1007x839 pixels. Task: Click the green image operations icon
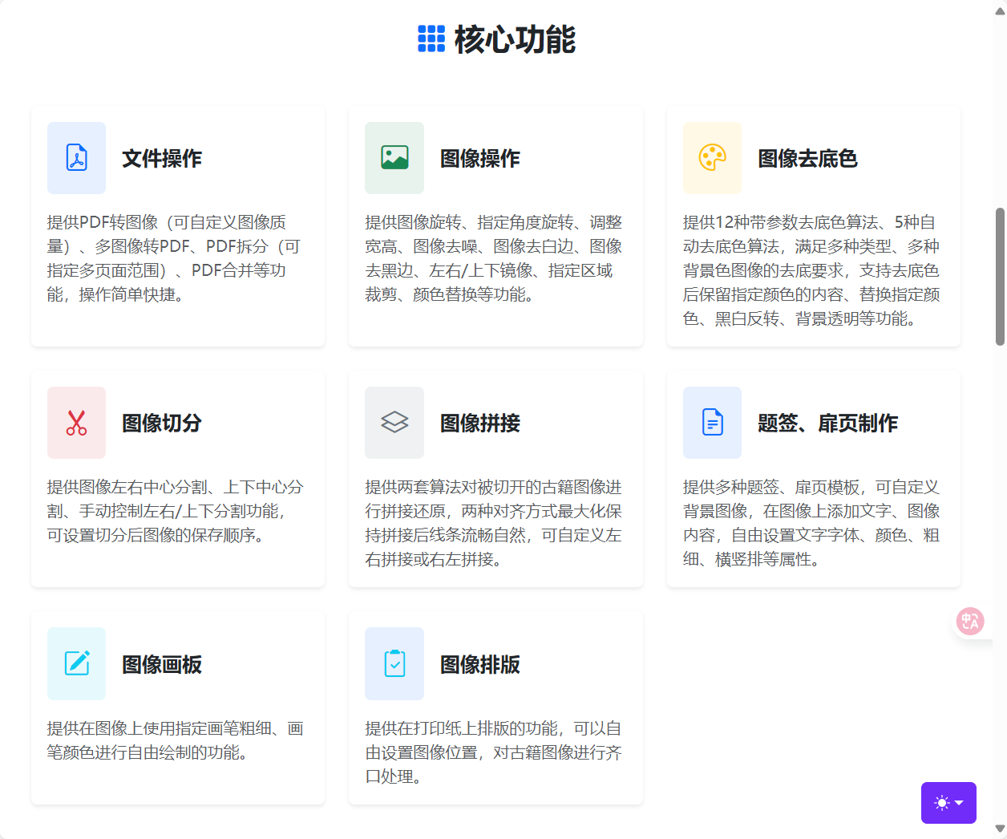[x=394, y=158]
